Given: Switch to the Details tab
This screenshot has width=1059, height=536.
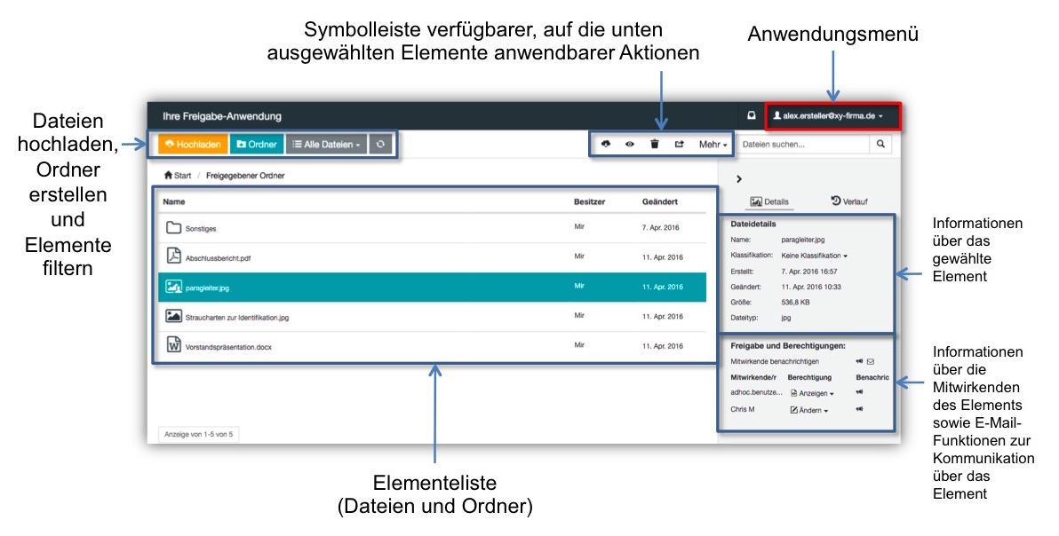Looking at the screenshot, I should click(769, 201).
